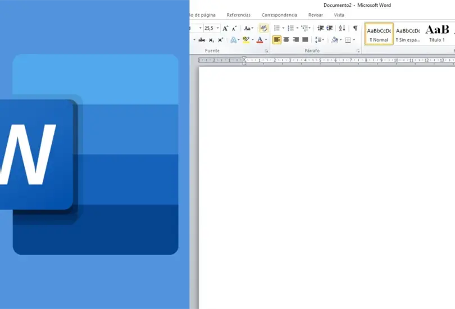Apply borders with the borders icon
Screen dimensions: 455x309
pos(348,40)
